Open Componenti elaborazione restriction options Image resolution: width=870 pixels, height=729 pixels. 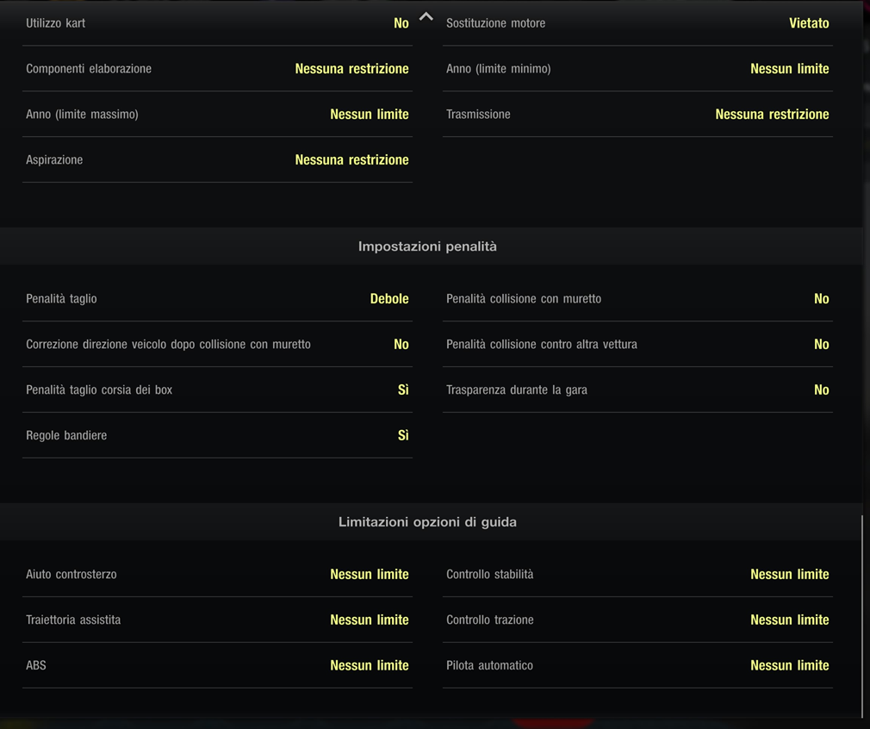(x=351, y=69)
